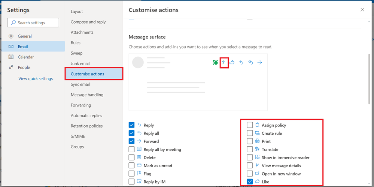Click the Calendar icon in settings sidebar

11,57
